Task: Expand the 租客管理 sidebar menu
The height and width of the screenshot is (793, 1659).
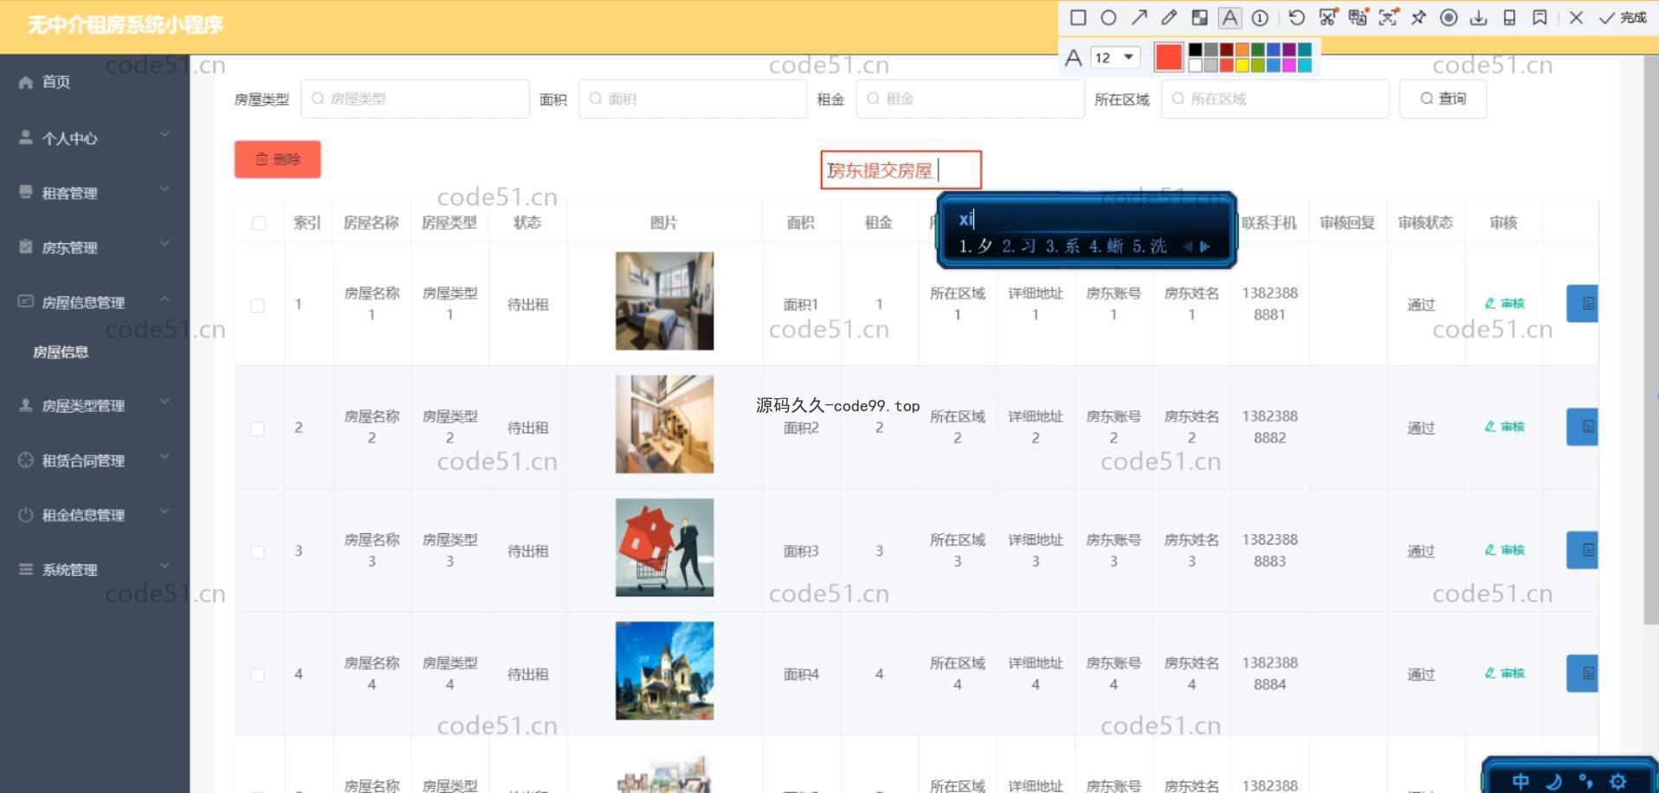Action: coord(94,192)
